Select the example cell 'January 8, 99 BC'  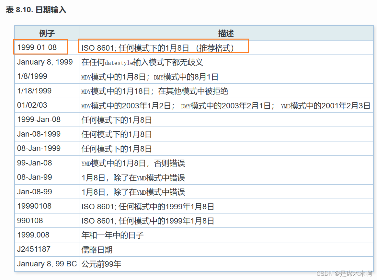(x=47, y=264)
